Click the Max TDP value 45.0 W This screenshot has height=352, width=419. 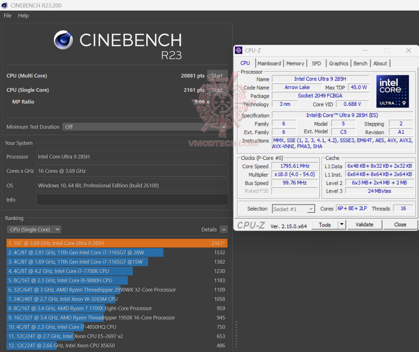pos(359,87)
